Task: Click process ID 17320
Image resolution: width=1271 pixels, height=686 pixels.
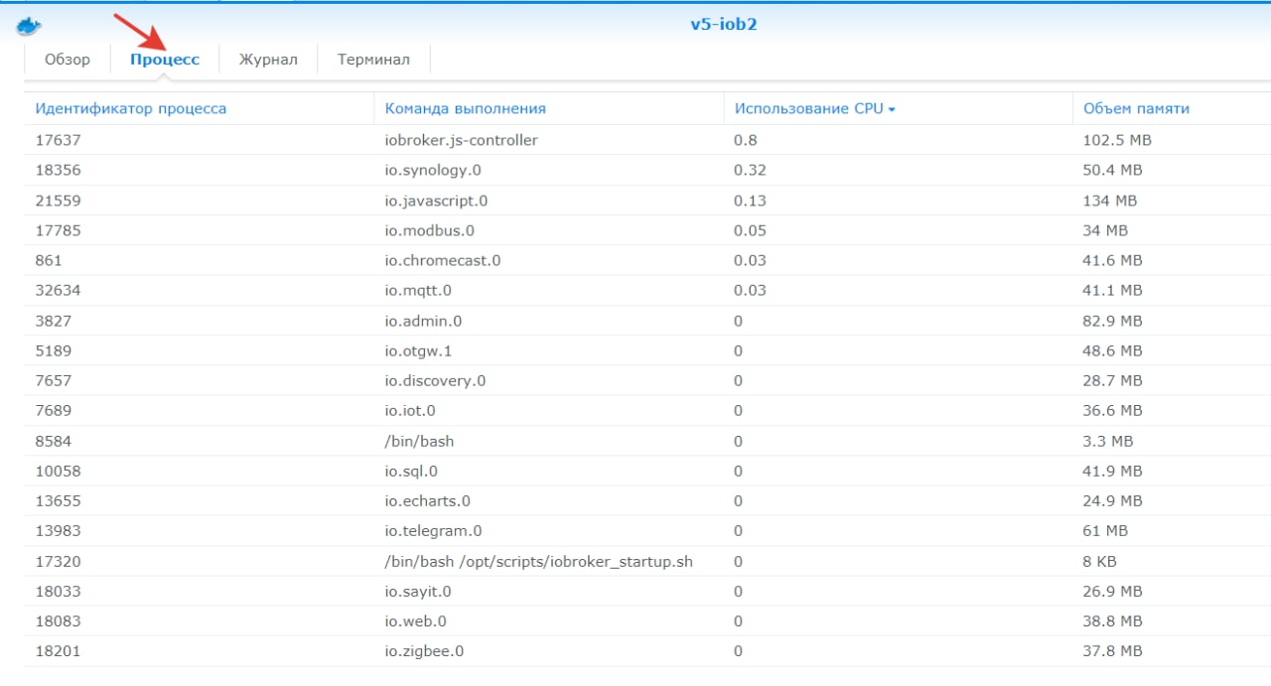Action: (x=58, y=561)
